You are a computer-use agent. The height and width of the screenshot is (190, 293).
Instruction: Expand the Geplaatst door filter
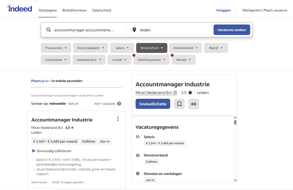pos(89,60)
